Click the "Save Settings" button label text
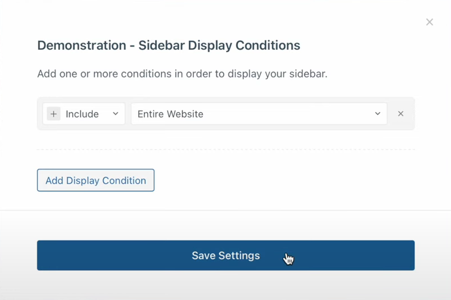The height and width of the screenshot is (300, 451). (x=226, y=256)
